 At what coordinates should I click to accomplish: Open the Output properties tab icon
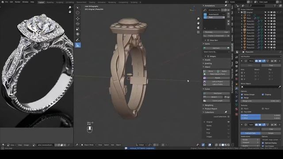coord(237,67)
